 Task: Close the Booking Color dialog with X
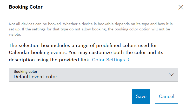(181, 7)
